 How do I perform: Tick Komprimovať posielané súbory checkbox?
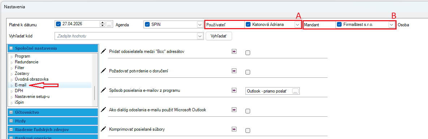pos(248,130)
